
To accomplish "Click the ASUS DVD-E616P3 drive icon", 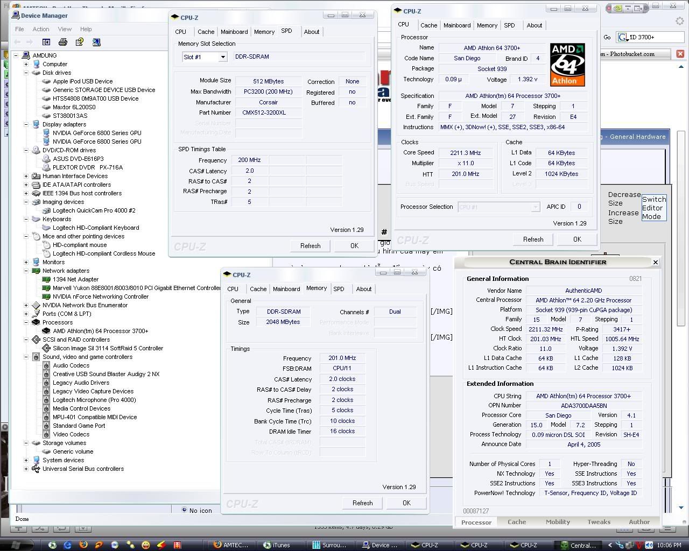I will pos(46,159).
